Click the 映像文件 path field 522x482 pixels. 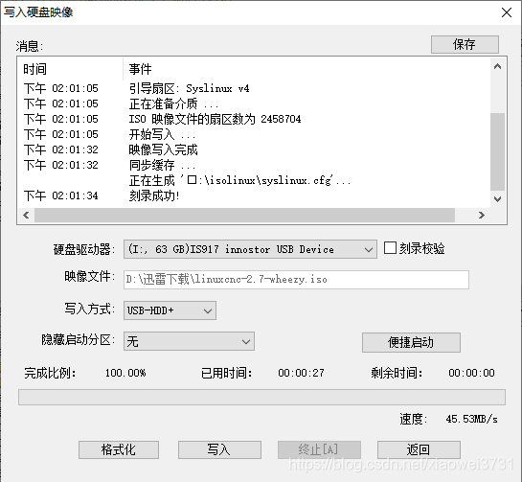tap(296, 280)
